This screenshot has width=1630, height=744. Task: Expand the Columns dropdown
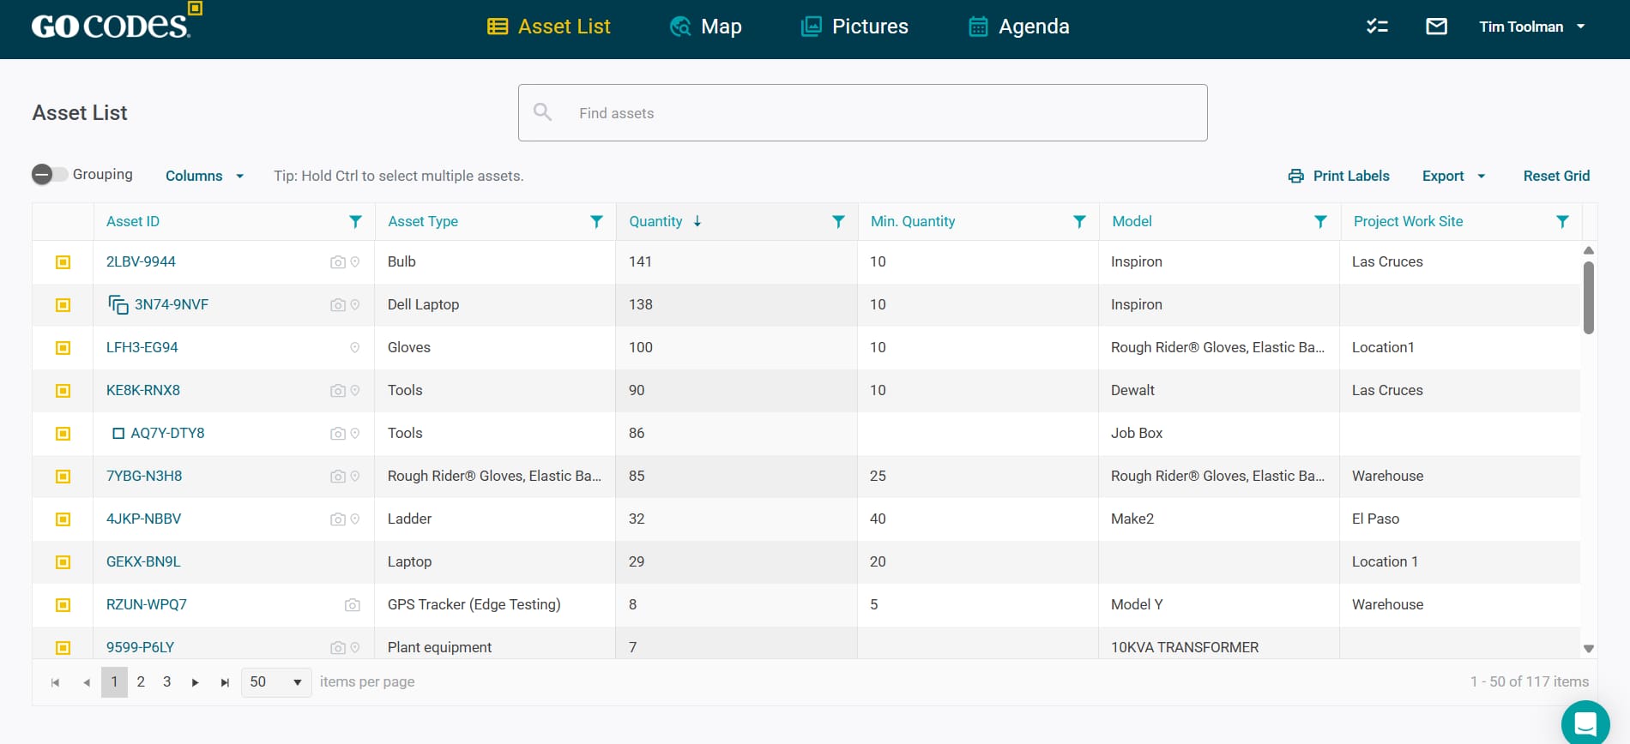[204, 176]
